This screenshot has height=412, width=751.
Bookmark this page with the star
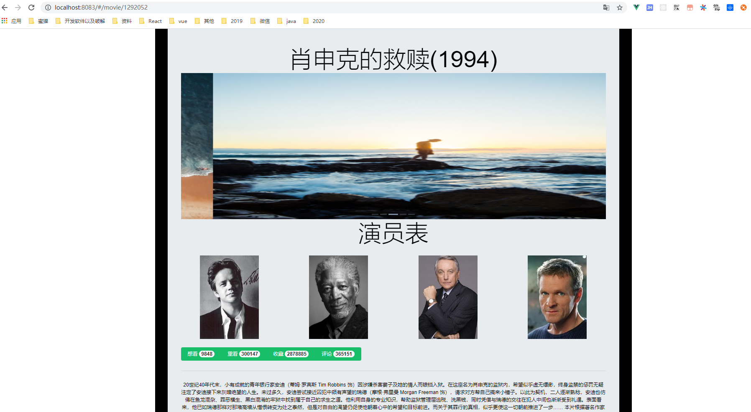point(620,8)
